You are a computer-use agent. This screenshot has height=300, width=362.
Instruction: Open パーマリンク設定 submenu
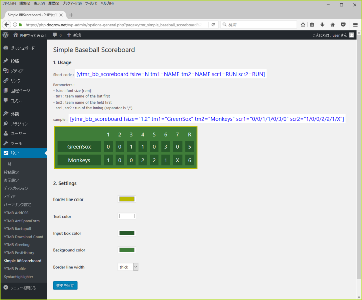[17, 205]
